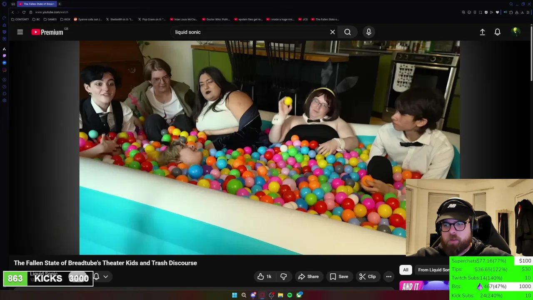This screenshot has width=533, height=300.
Task: Click the pin toolbar icon
Action: pyautogui.click(x=475, y=12)
